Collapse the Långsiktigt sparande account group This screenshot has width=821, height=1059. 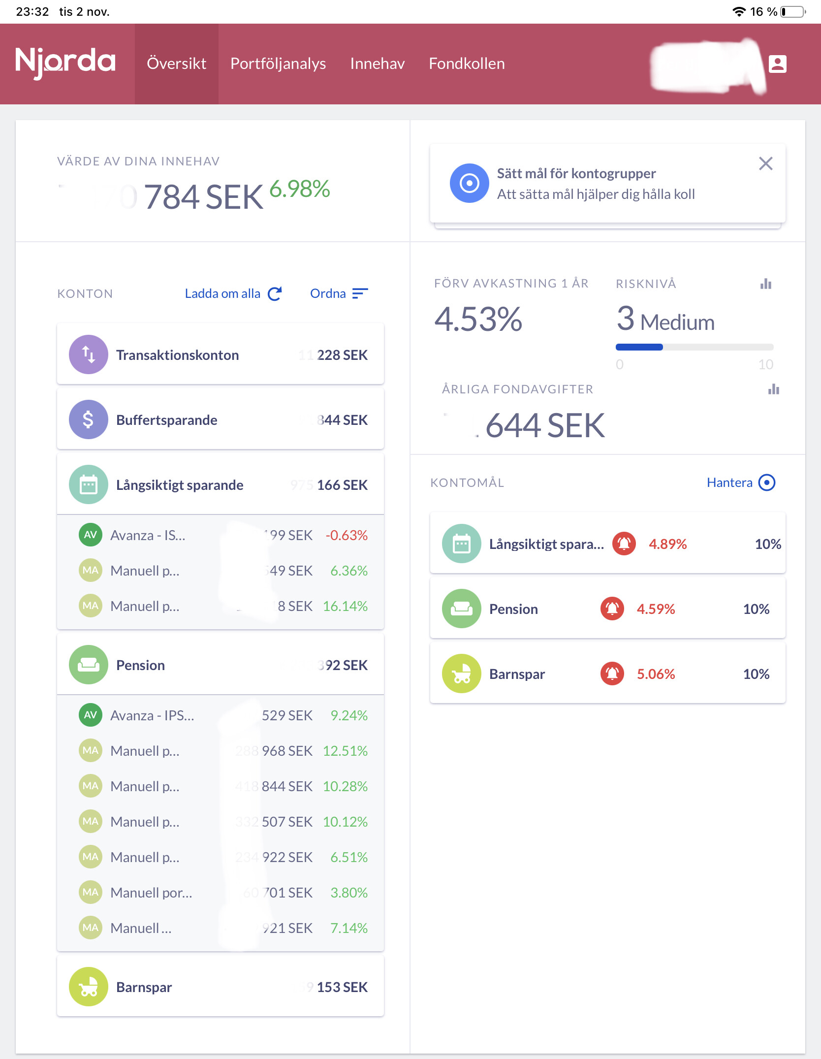point(220,485)
